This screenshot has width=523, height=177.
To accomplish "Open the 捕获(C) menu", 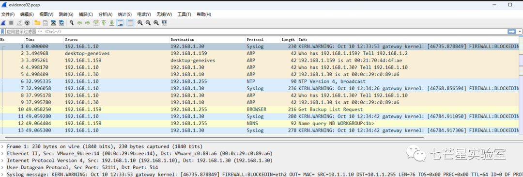I will 86,15.
